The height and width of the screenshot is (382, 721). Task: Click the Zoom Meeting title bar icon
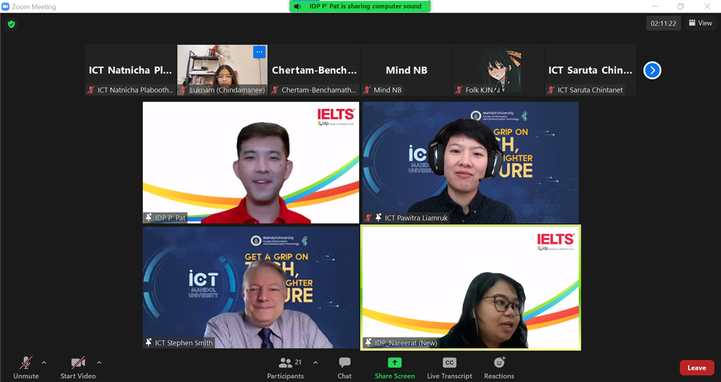click(x=6, y=7)
